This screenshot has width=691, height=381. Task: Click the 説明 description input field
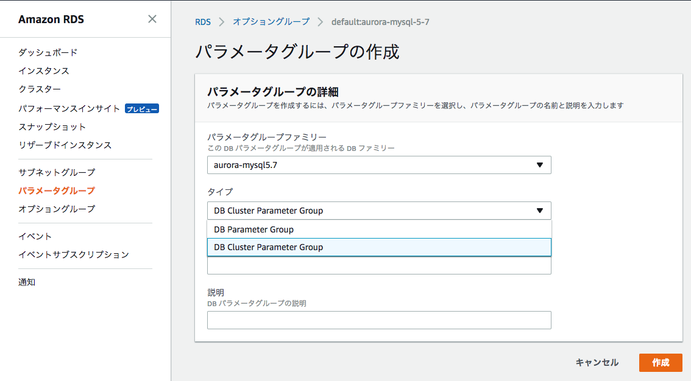378,320
